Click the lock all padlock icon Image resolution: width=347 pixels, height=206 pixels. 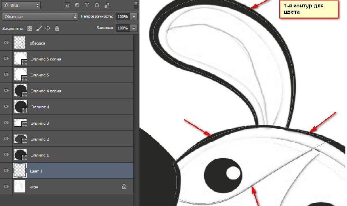[x=57, y=28]
